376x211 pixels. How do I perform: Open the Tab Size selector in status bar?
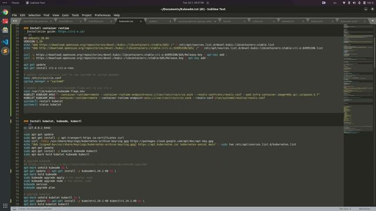345,209
